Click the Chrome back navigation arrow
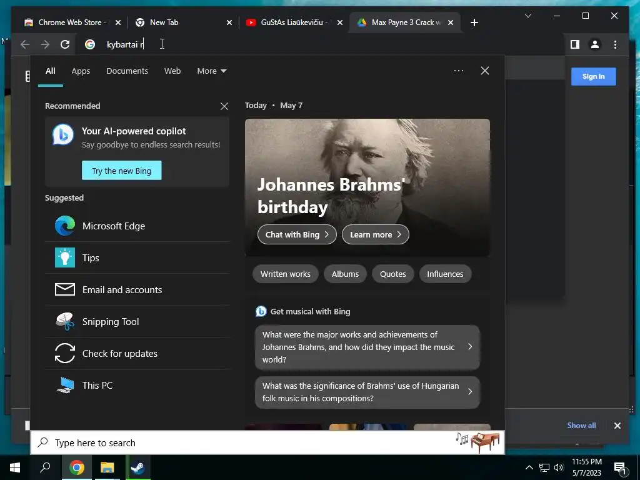The width and height of the screenshot is (640, 480). point(25,44)
